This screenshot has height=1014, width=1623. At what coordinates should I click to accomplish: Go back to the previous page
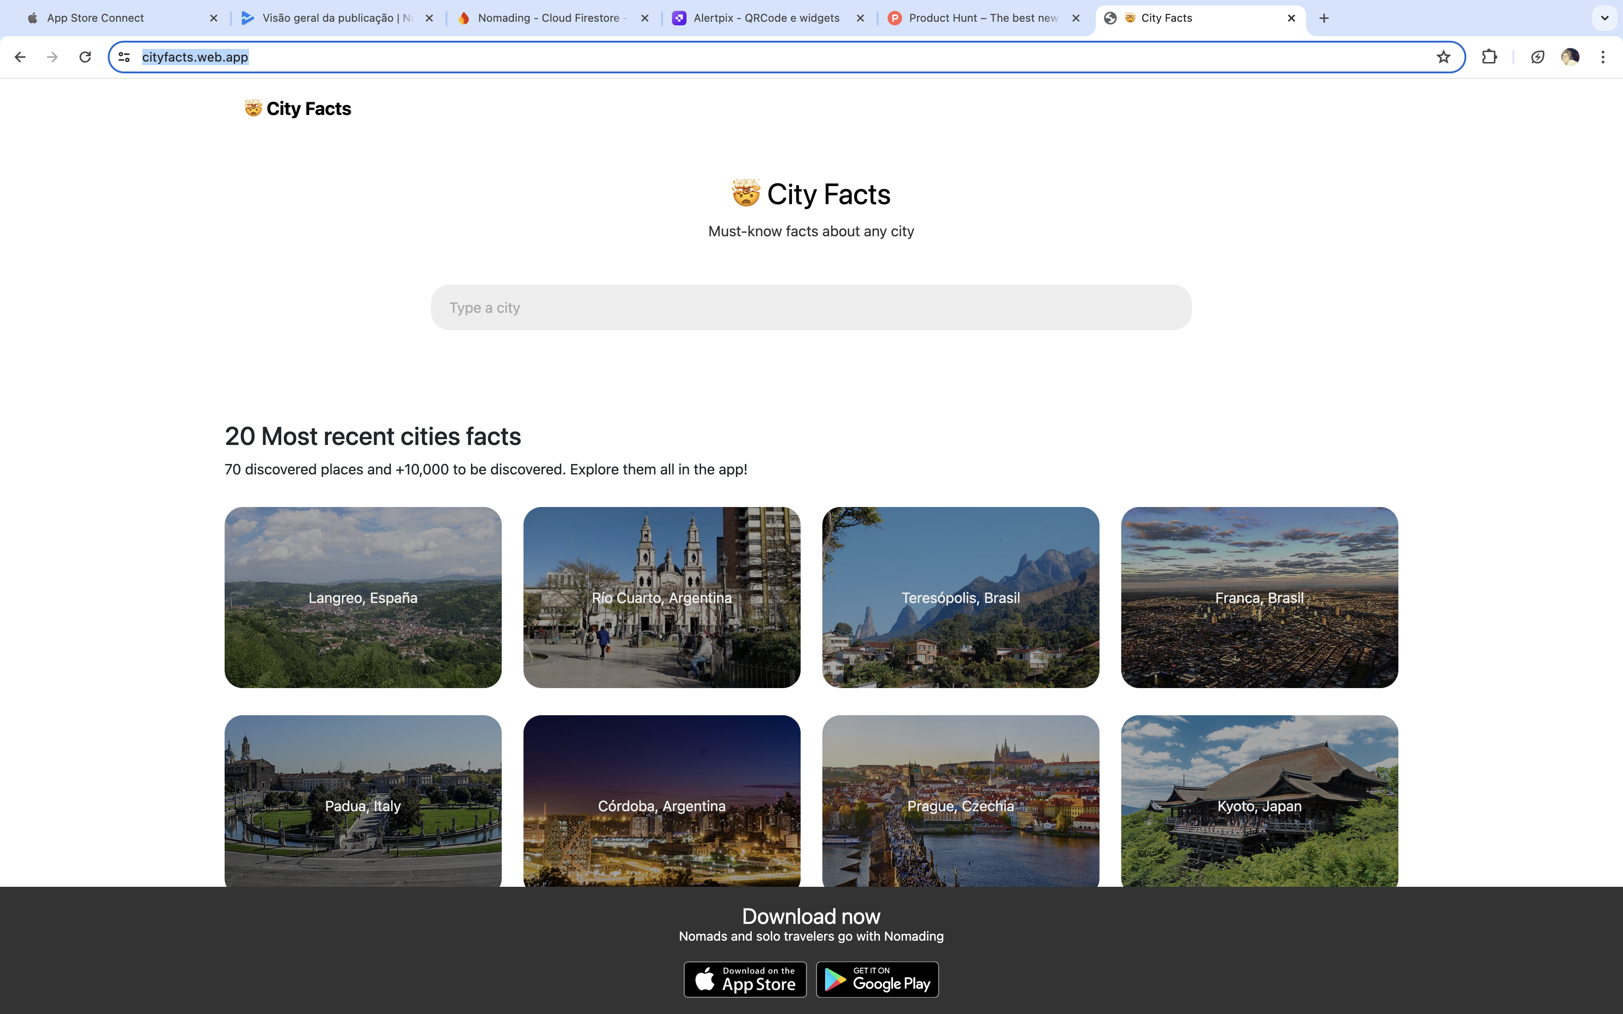20,57
